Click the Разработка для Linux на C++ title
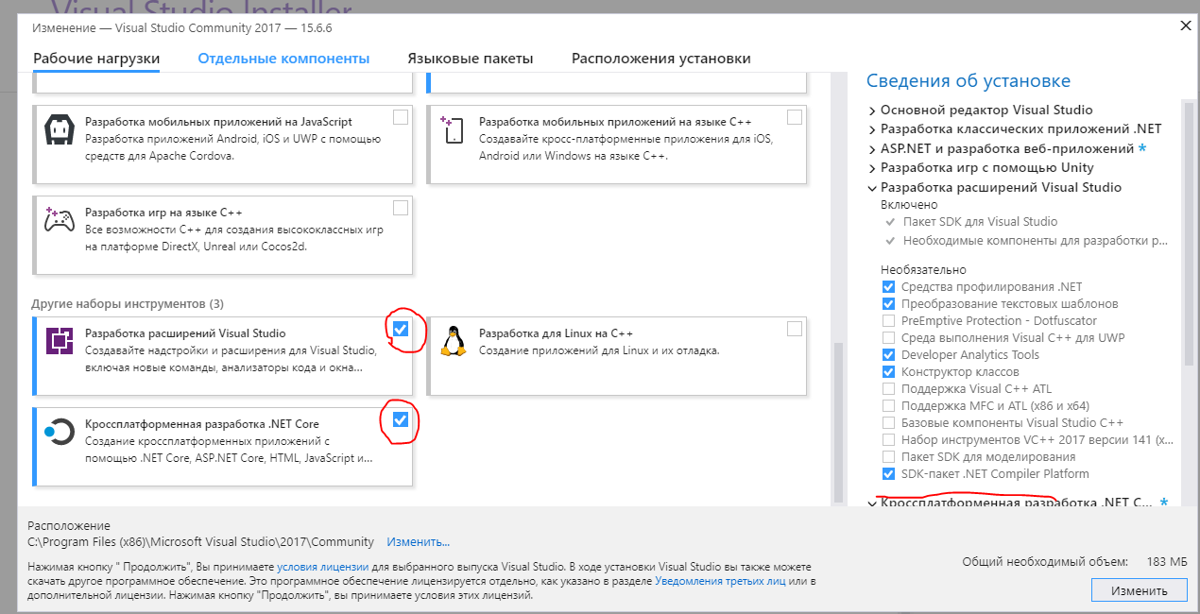The width and height of the screenshot is (1200, 614). [556, 333]
